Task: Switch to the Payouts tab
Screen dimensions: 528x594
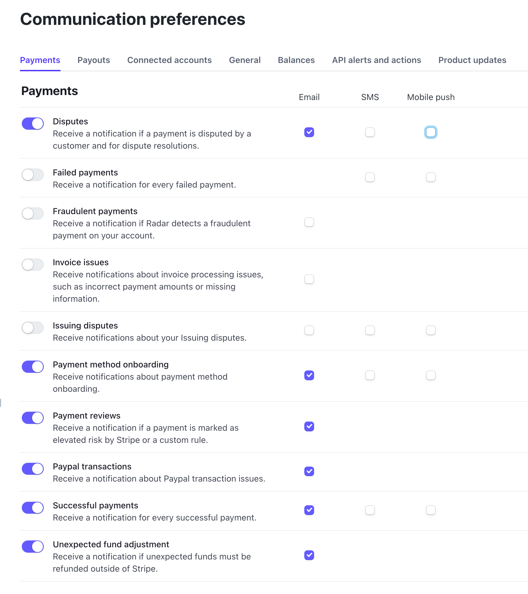Action: point(94,60)
